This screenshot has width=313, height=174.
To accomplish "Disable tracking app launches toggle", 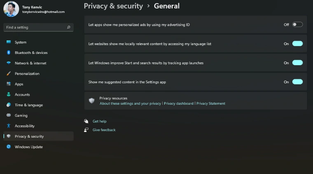I will (297, 63).
